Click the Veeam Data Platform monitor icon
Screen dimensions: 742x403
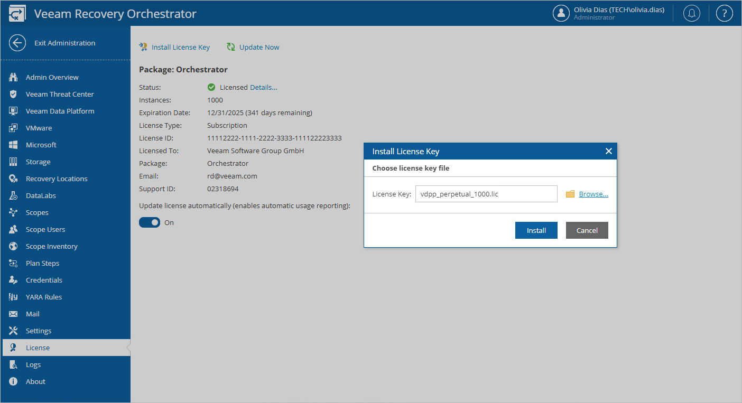coord(14,111)
